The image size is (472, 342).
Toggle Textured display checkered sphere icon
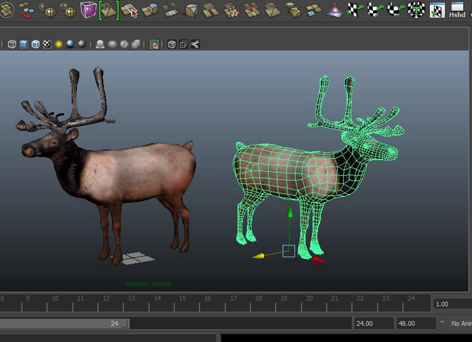coord(47,44)
